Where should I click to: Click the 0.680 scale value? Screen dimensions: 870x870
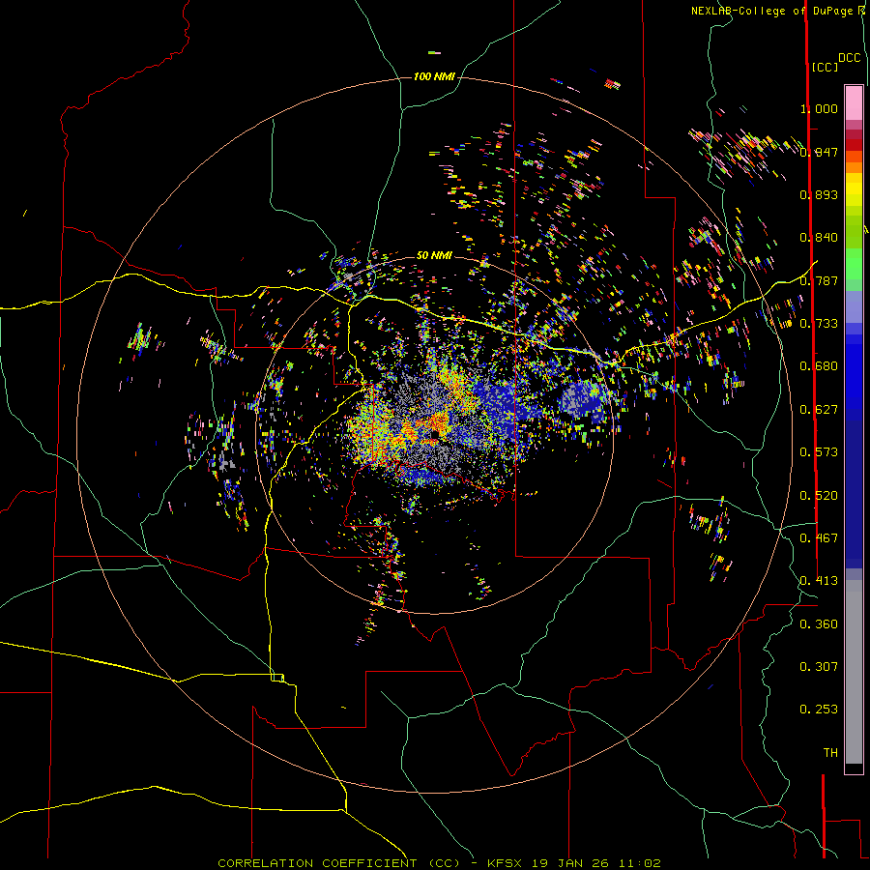click(819, 366)
